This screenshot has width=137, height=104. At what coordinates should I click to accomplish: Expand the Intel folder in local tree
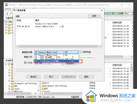tap(9, 89)
